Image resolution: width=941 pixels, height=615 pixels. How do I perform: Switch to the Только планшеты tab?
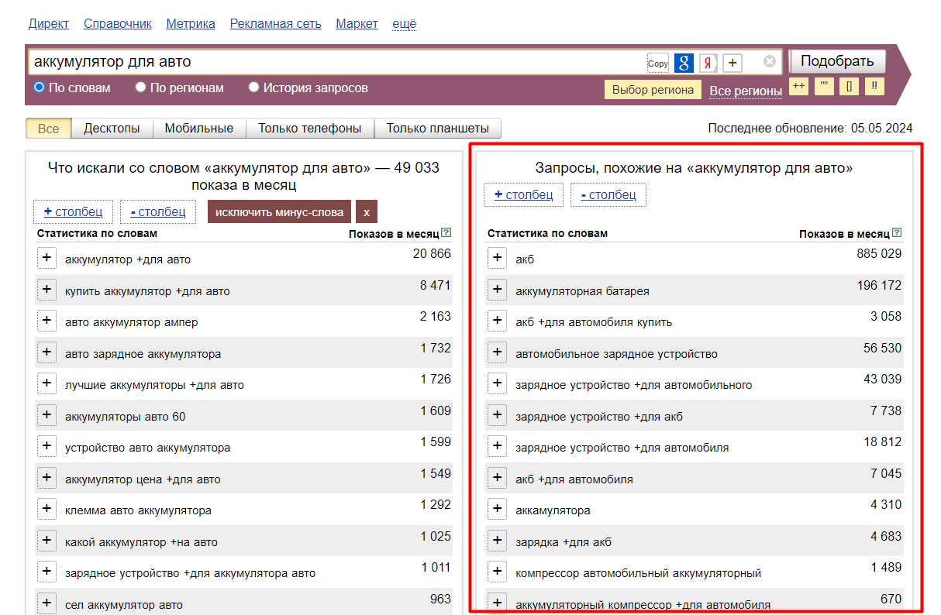point(438,129)
